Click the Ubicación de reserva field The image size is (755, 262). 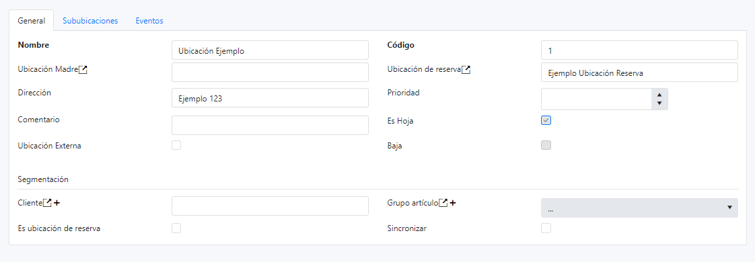639,73
